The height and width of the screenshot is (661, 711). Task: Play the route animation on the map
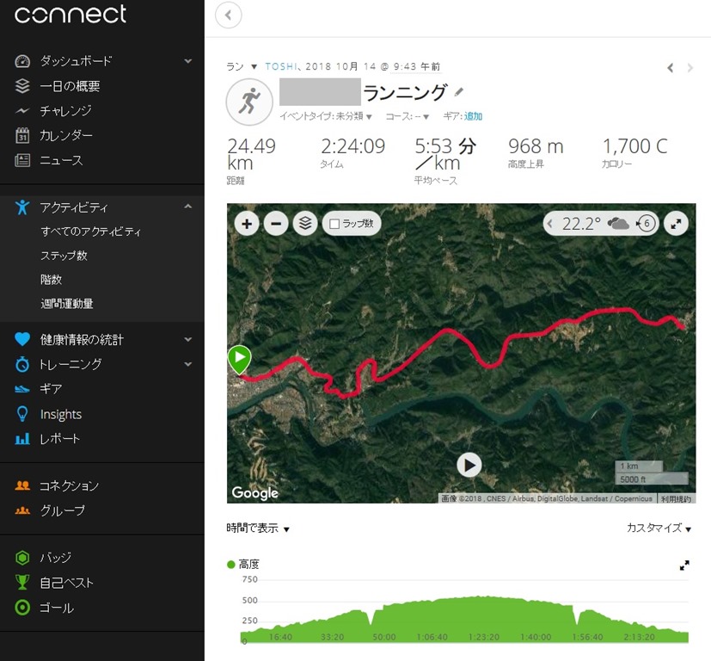pyautogui.click(x=469, y=465)
